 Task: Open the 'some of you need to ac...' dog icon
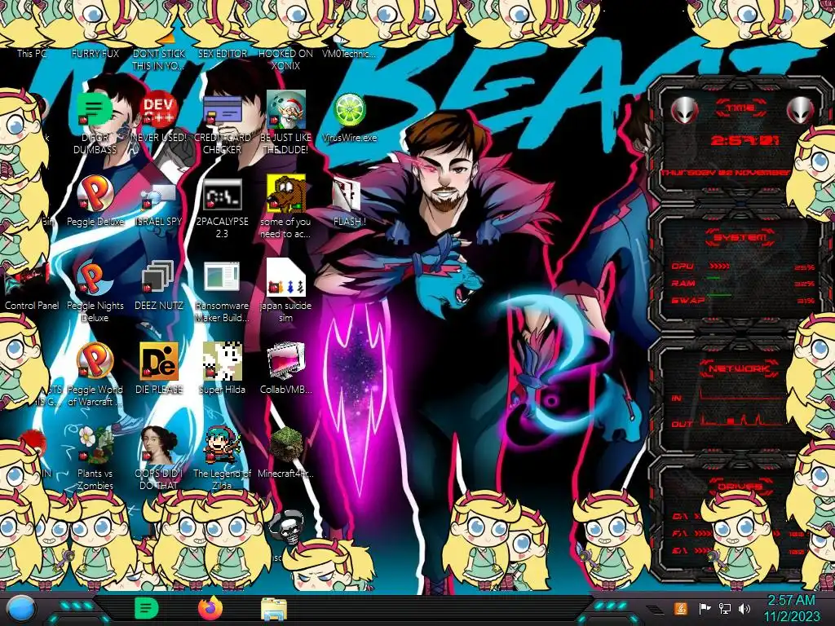pyautogui.click(x=286, y=195)
